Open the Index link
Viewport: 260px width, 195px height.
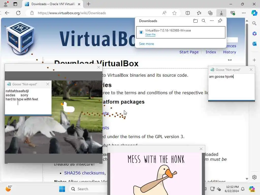(211, 52)
